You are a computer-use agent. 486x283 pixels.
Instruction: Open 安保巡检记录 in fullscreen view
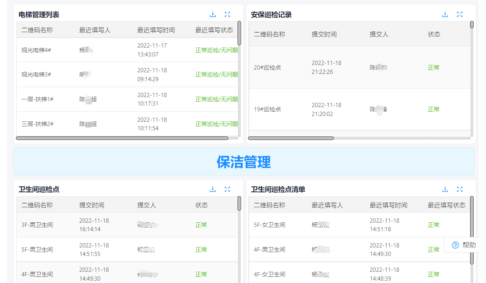(460, 14)
